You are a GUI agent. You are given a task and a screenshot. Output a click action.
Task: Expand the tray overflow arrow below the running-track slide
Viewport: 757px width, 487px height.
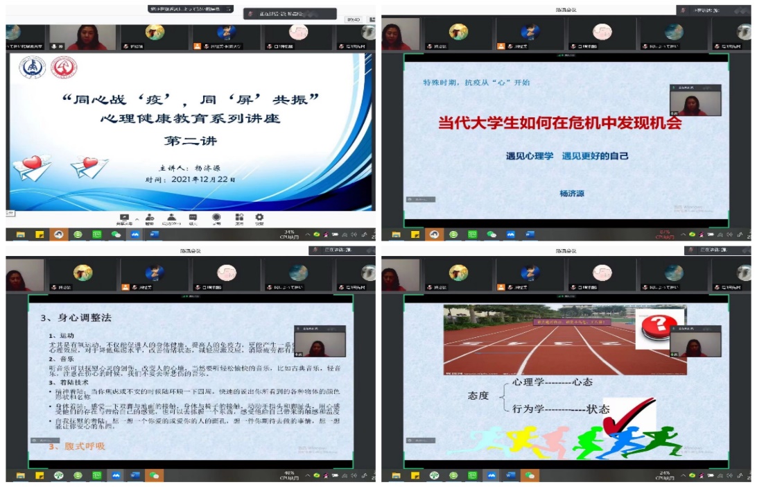pos(683,476)
